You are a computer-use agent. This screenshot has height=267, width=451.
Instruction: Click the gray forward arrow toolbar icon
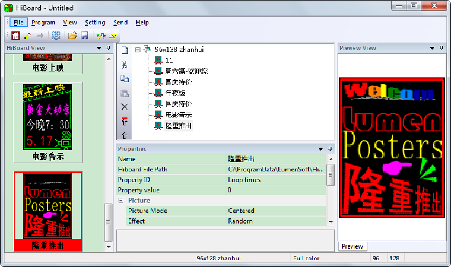40,36
